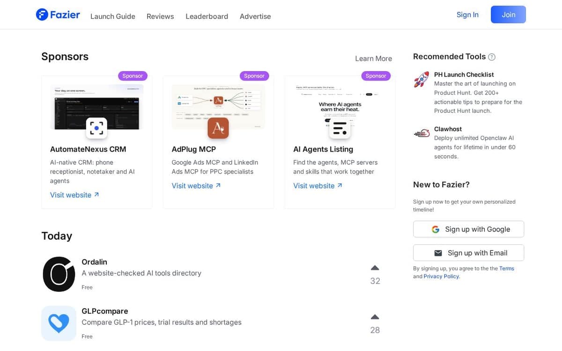Click the AutomateNexus CRM screenshot thumbnail
Viewport: 562px width, 351px height.
point(97,107)
